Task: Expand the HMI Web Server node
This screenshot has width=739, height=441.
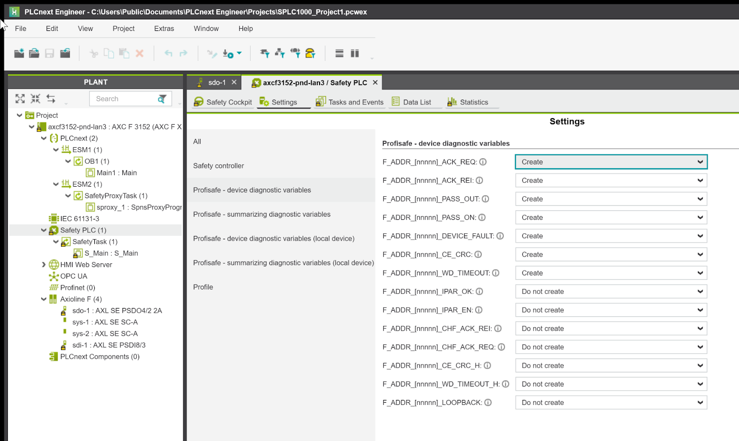Action: 44,265
